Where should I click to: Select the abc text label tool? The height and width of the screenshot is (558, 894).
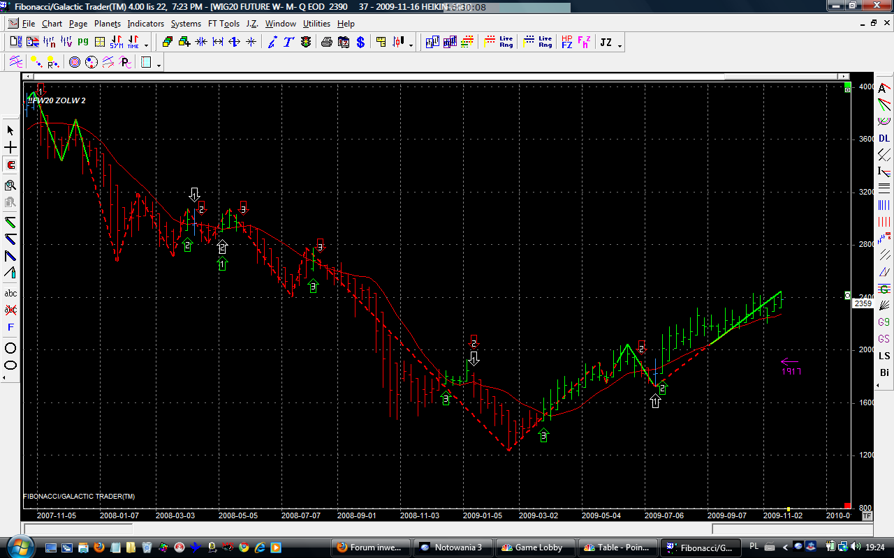[x=10, y=293]
